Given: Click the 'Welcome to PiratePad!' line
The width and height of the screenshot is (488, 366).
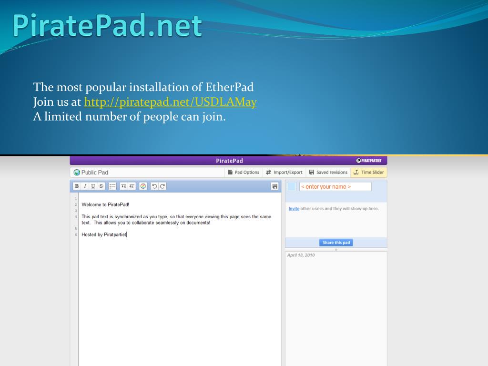Looking at the screenshot, I should pos(105,204).
